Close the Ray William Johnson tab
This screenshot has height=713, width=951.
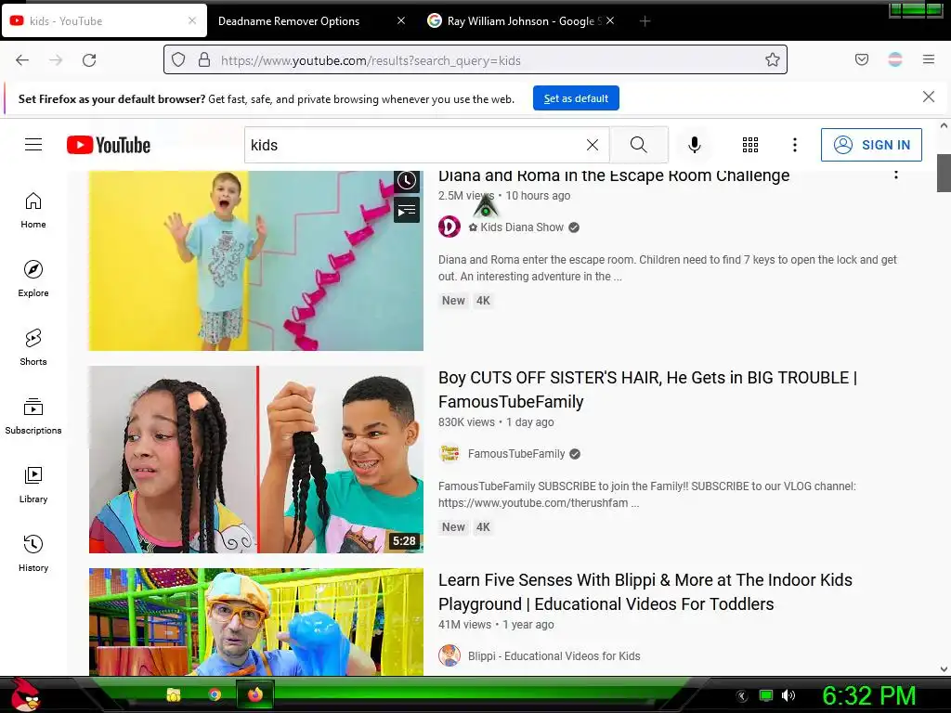click(x=610, y=21)
